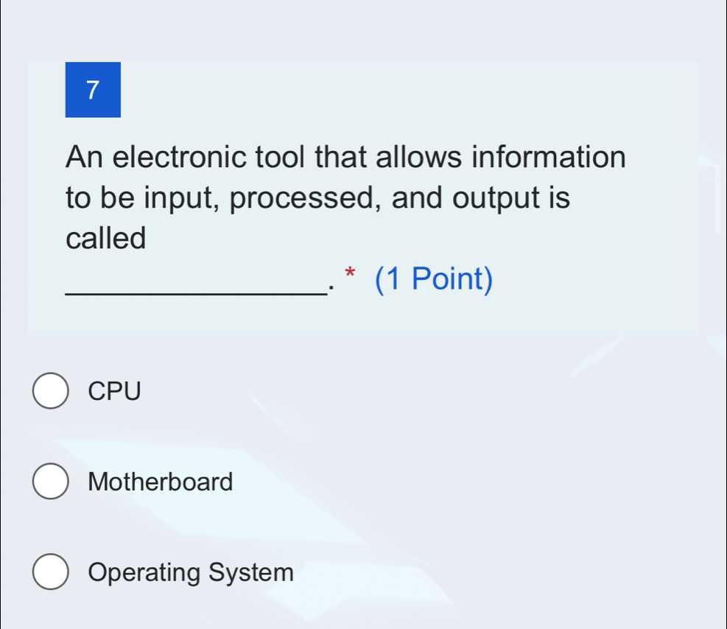Click the empty circle beside CPU
Screen dimensions: 727x629
50,391
